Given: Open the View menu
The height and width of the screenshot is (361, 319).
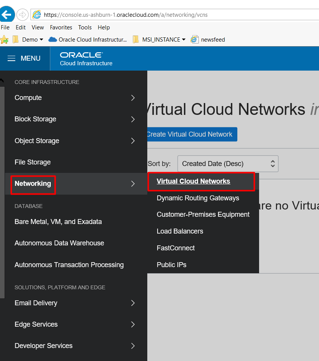Looking at the screenshot, I should pos(38,27).
